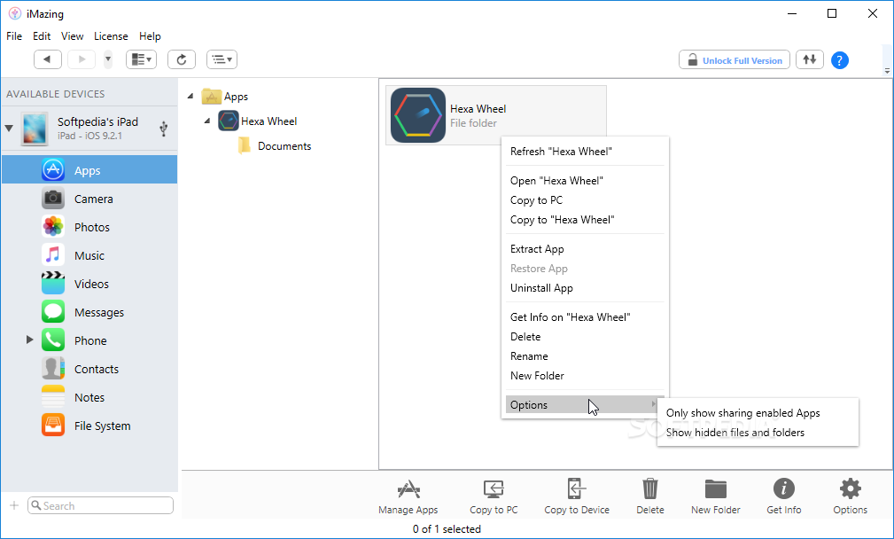Click the plus add device button
The height and width of the screenshot is (539, 894).
(x=14, y=505)
